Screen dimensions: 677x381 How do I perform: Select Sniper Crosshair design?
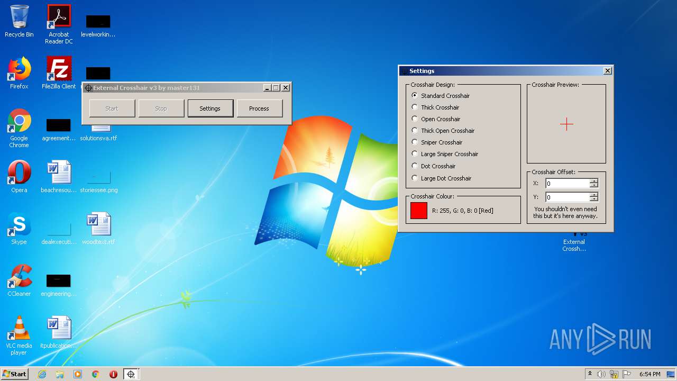click(436, 142)
